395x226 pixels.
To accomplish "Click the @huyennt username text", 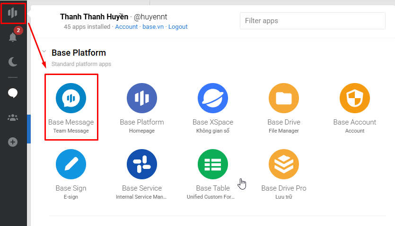I will (150, 17).
